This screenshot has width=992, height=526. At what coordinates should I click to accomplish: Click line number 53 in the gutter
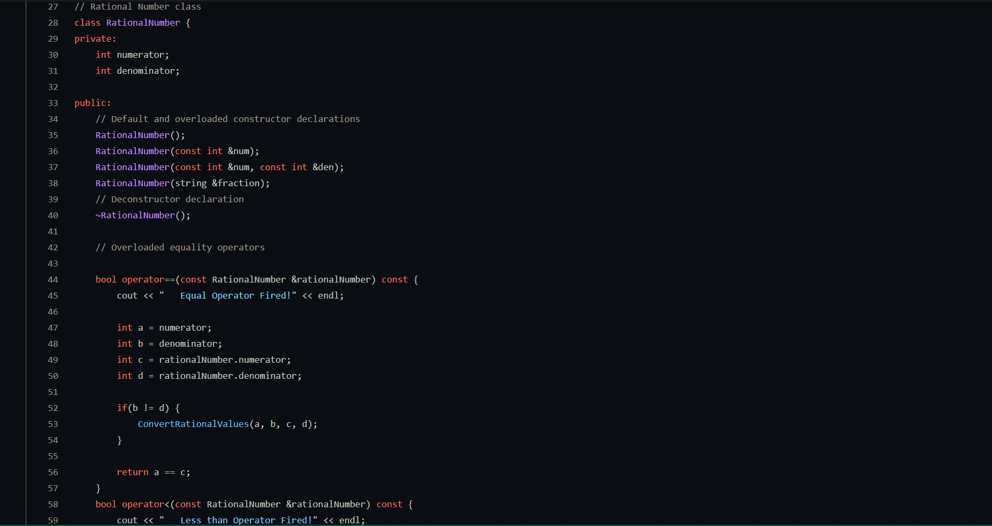(x=53, y=424)
